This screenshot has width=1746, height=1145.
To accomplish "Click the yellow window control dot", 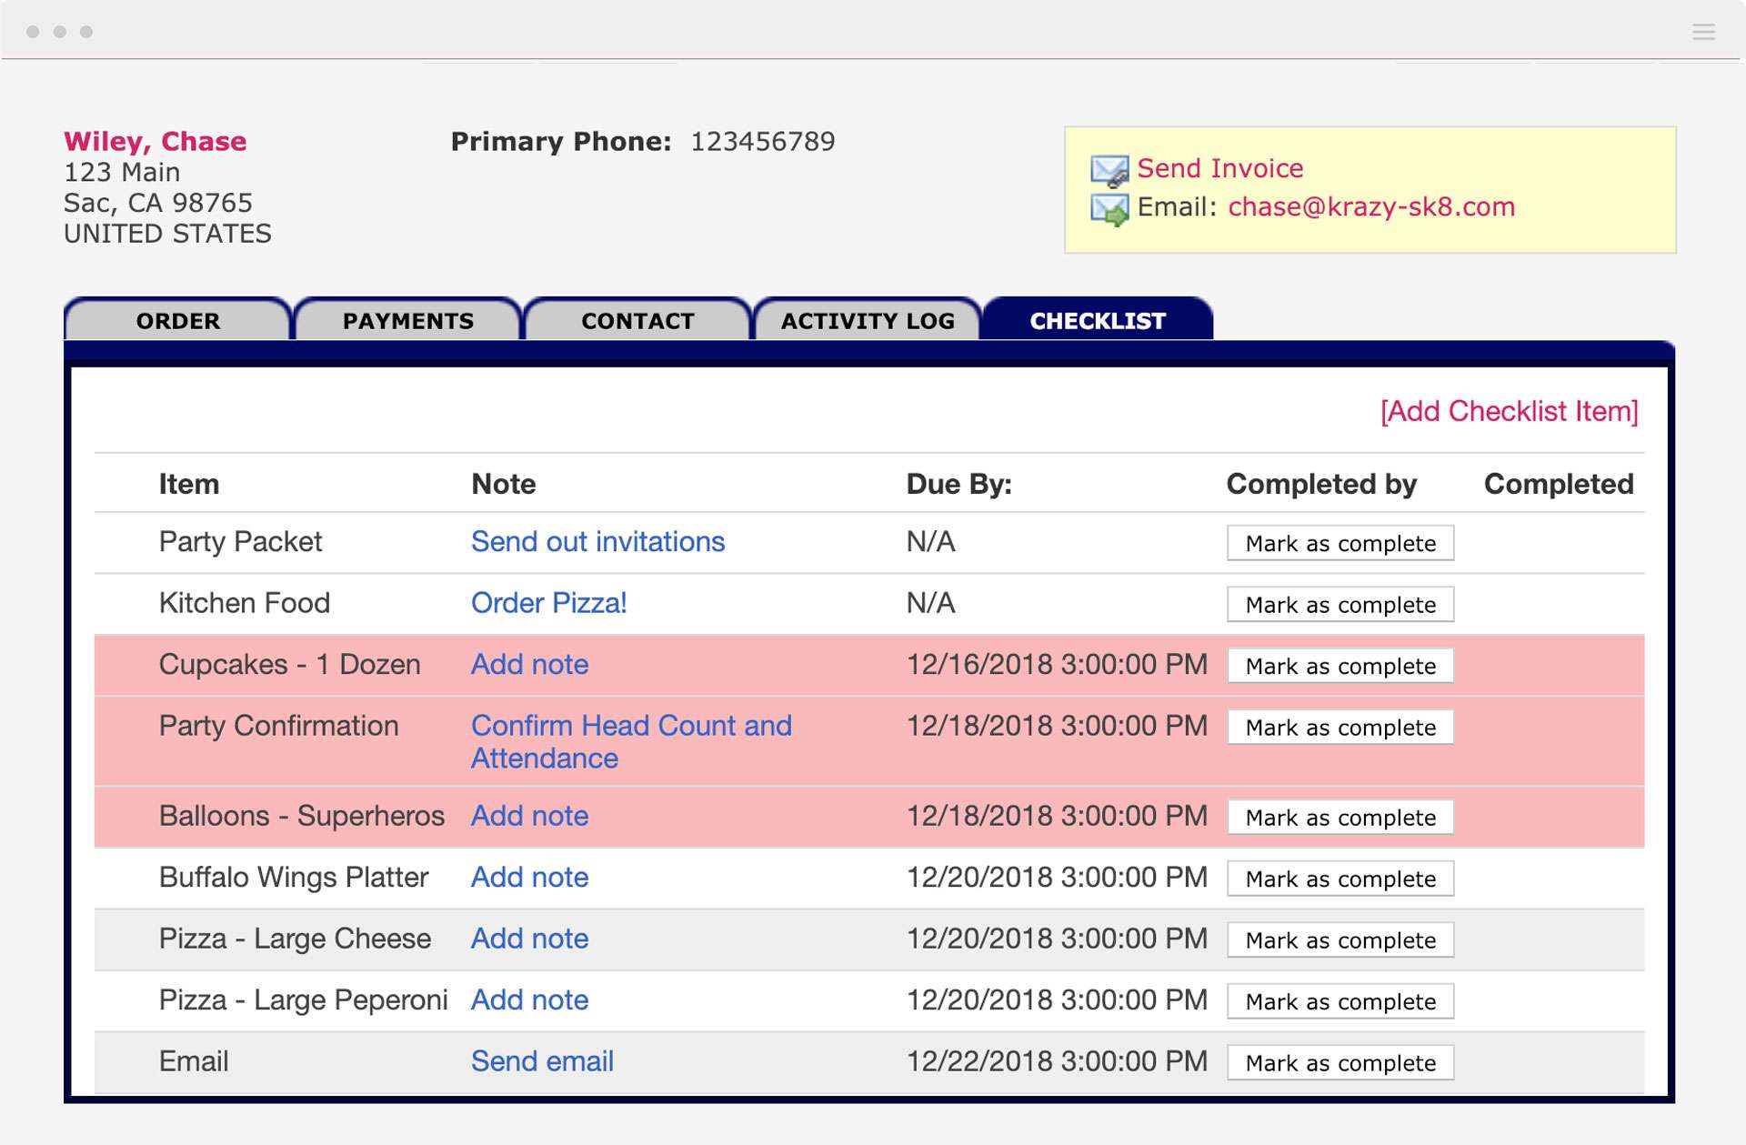I will pos(61,30).
